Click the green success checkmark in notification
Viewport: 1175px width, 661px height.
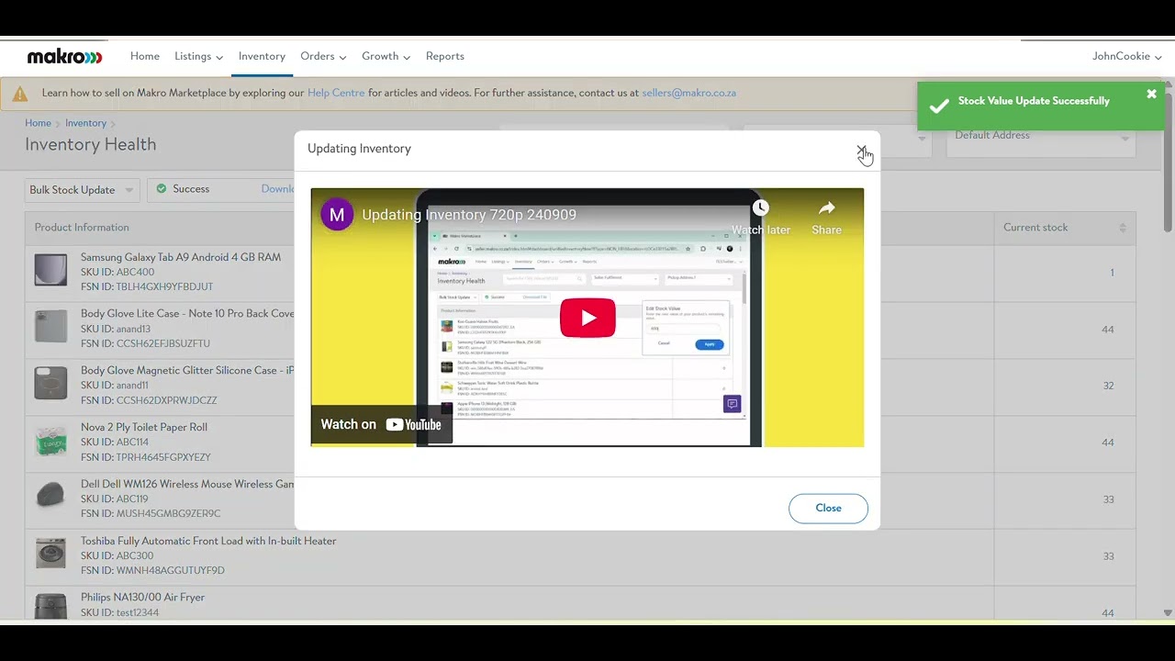tap(939, 106)
